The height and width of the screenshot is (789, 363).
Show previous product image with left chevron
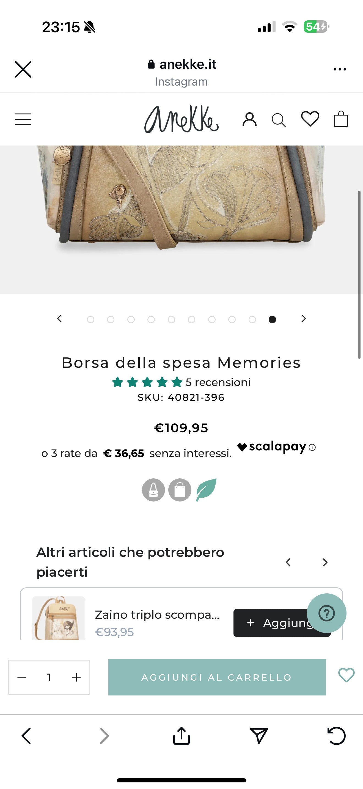(x=60, y=319)
